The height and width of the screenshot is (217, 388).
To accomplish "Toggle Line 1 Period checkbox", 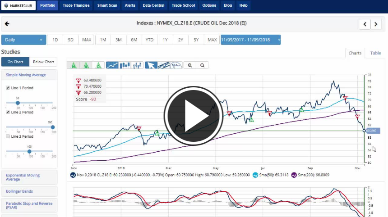I will pos(8,88).
